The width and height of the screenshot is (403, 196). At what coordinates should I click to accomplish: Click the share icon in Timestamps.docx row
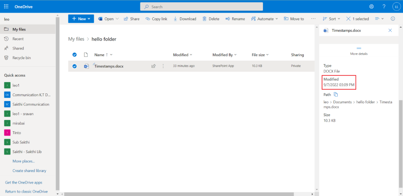[153, 66]
